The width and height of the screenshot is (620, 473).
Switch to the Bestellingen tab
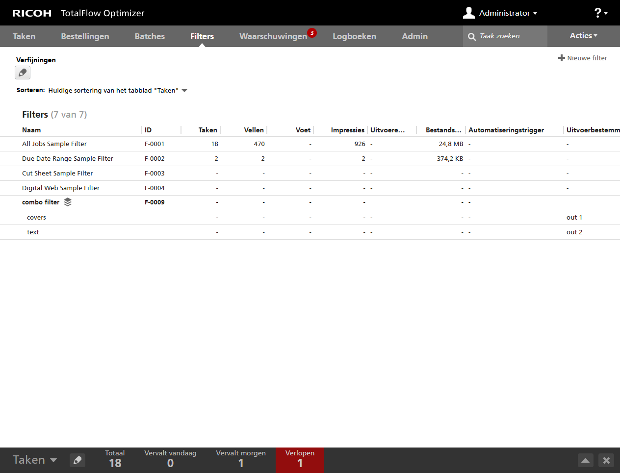pos(85,36)
